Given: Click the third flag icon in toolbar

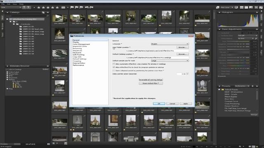Looking at the screenshot, I should point(81,7).
